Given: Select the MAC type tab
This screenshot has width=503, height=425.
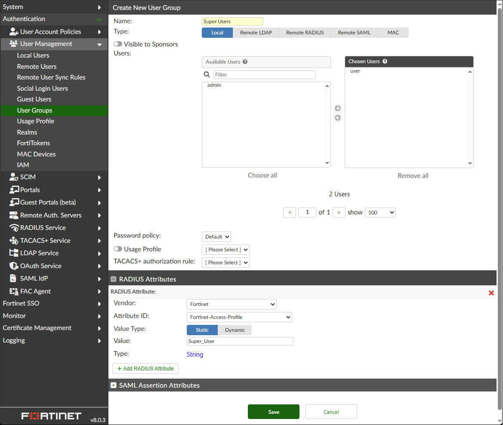Looking at the screenshot, I should (x=393, y=33).
